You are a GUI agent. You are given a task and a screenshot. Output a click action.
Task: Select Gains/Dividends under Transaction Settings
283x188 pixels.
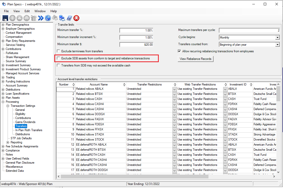click(x=25, y=122)
